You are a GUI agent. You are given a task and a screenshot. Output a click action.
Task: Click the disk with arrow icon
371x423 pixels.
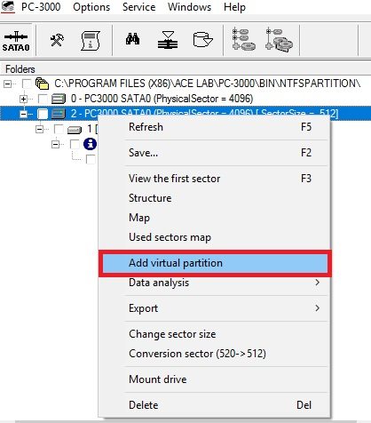pos(202,40)
